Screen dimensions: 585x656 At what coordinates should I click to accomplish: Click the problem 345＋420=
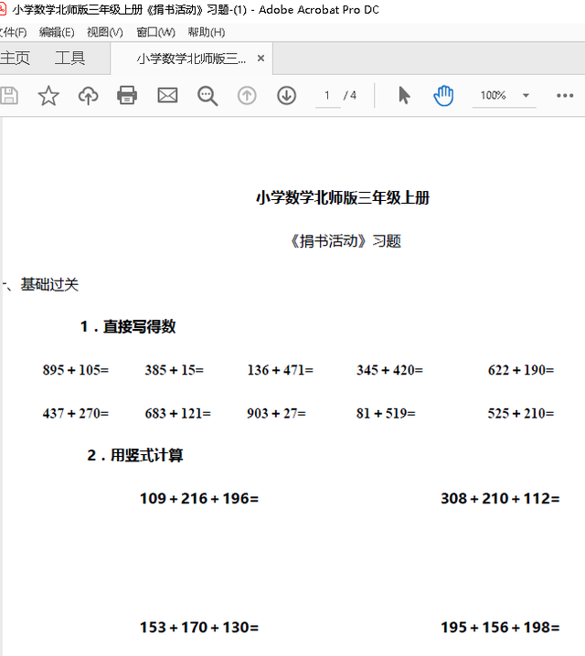pyautogui.click(x=389, y=370)
